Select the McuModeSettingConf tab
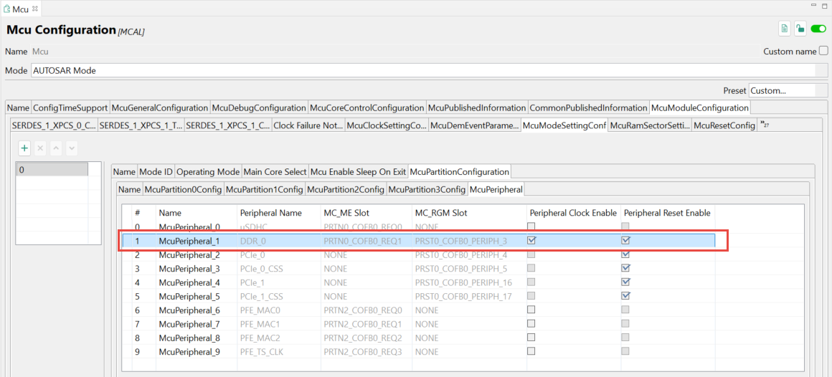The width and height of the screenshot is (832, 377). pyautogui.click(x=564, y=125)
